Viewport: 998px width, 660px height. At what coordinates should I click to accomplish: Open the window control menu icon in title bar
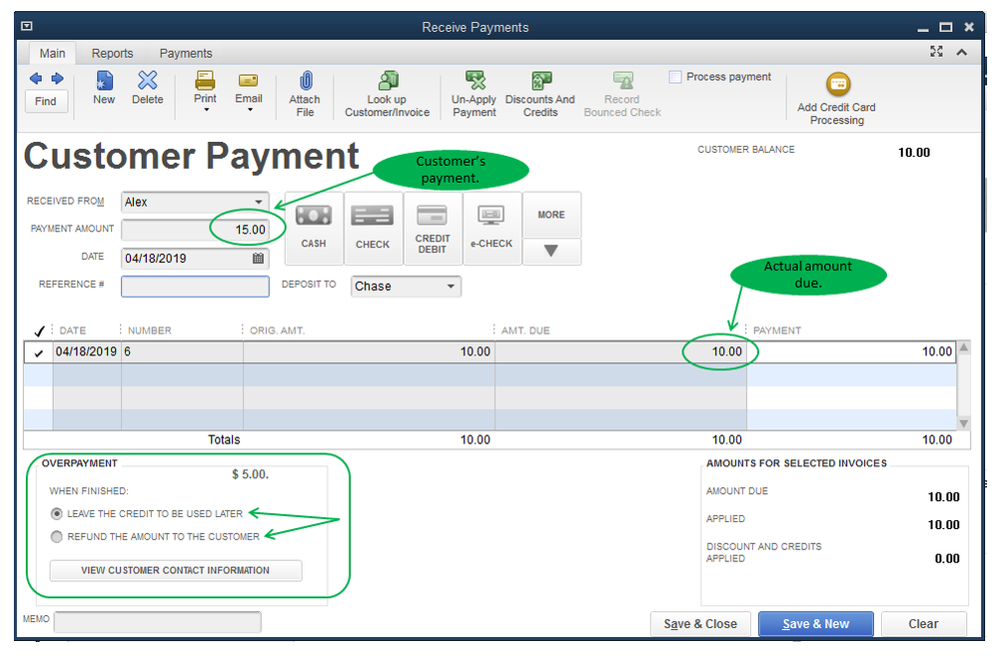[x=27, y=26]
